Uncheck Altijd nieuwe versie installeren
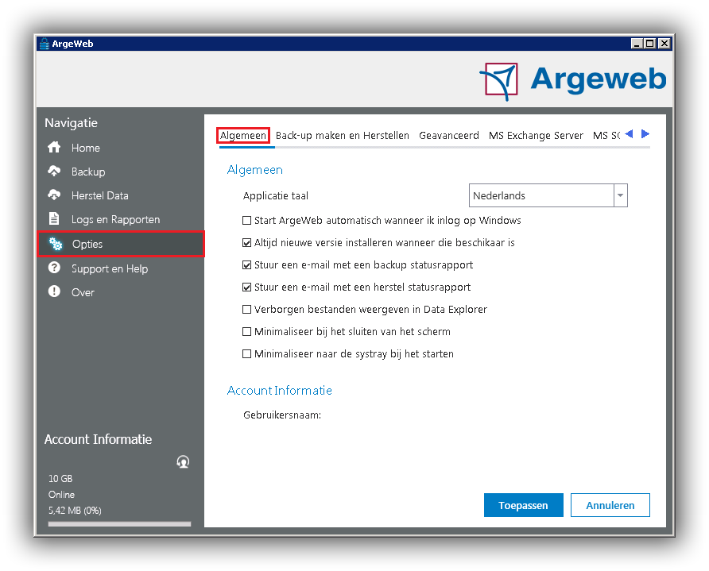709x571 pixels. [246, 242]
